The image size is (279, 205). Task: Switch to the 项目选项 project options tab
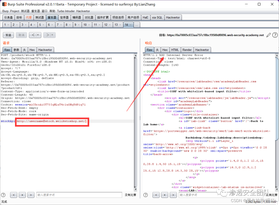pos(118,18)
